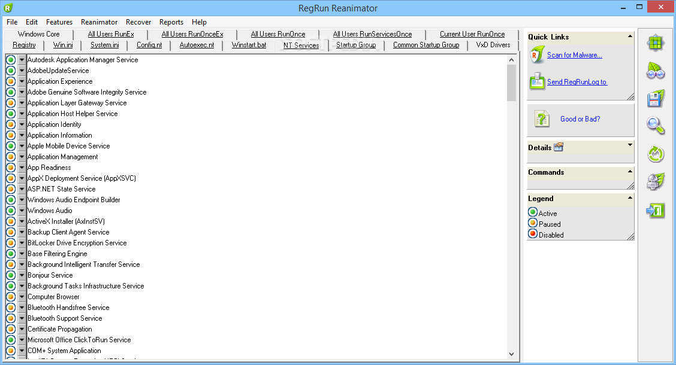The height and width of the screenshot is (365, 676).
Task: Click the green grid icon in right toolbar
Action: click(655, 43)
